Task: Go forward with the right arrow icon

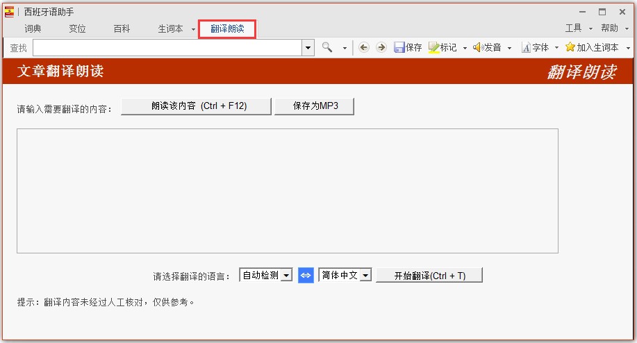Action: 381,47
